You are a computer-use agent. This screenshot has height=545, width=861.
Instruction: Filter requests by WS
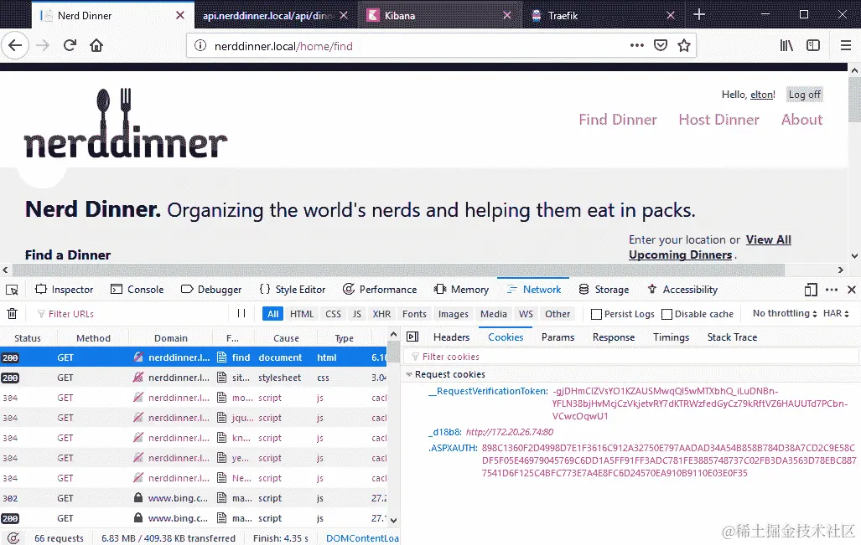click(526, 314)
